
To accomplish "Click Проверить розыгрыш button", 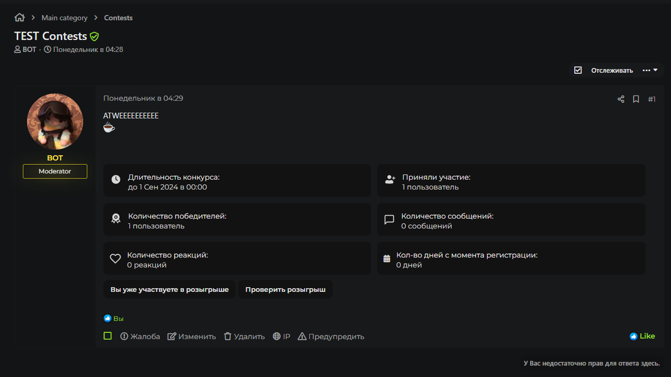I will click(285, 289).
